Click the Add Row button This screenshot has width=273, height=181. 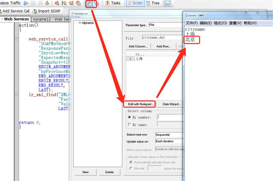click(164, 46)
